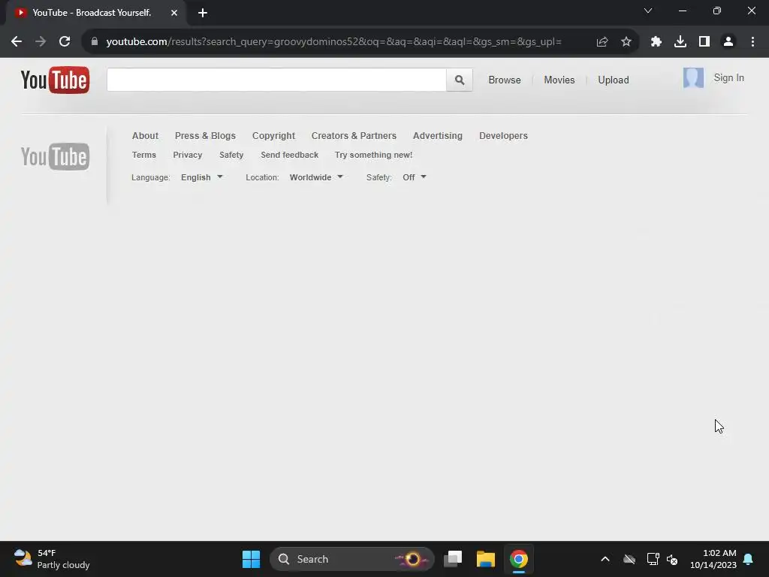Open the Location Worldwide dropdown
The height and width of the screenshot is (577, 769).
pyautogui.click(x=316, y=177)
